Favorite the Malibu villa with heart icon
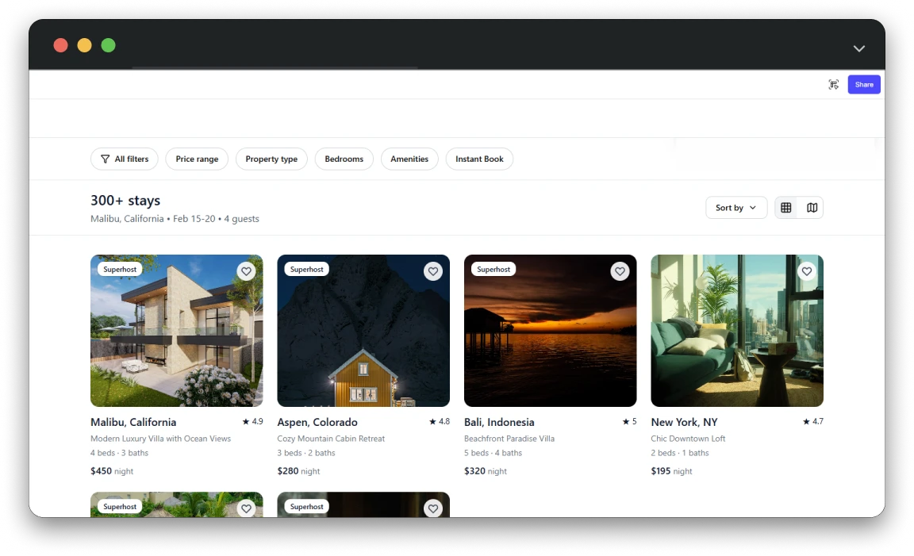 tap(246, 271)
